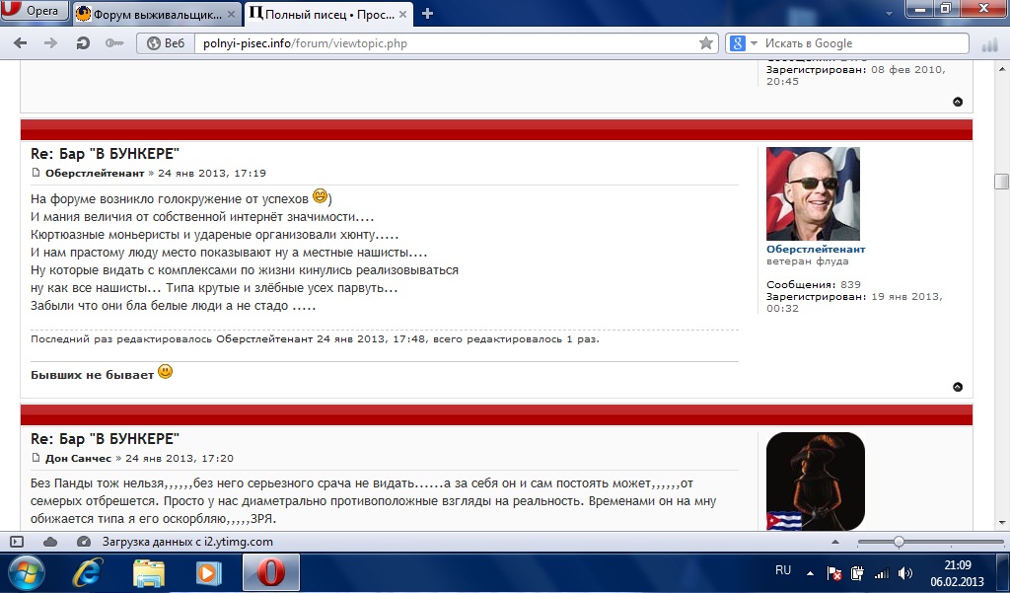
Task: Click the sidebar bars icon beside search field
Action: click(988, 43)
